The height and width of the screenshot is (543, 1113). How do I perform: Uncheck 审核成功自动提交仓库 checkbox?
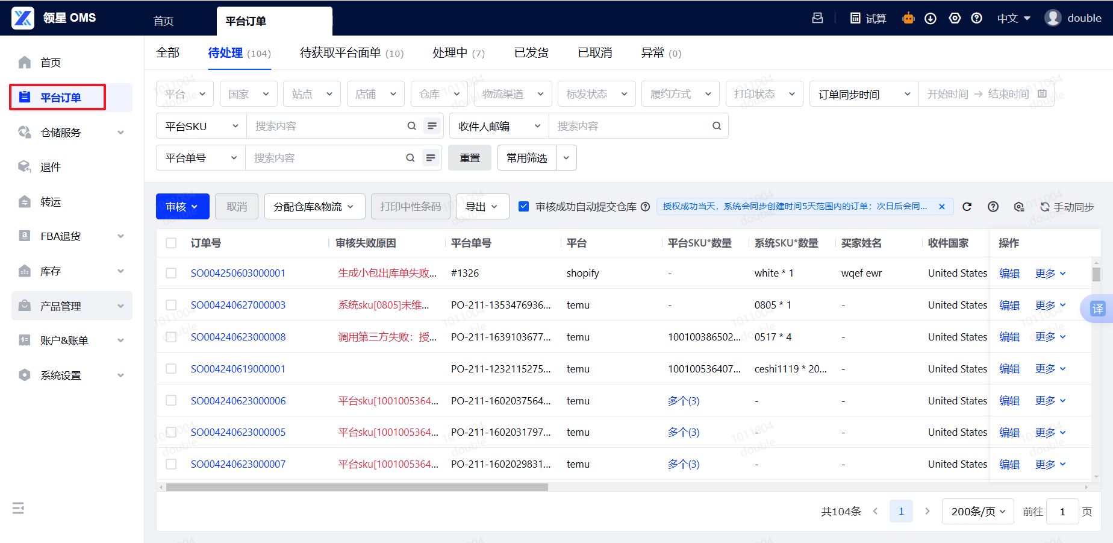pos(524,207)
